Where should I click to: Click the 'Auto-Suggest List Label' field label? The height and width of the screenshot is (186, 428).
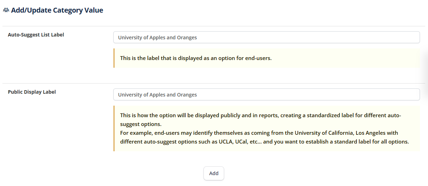pyautogui.click(x=36, y=35)
